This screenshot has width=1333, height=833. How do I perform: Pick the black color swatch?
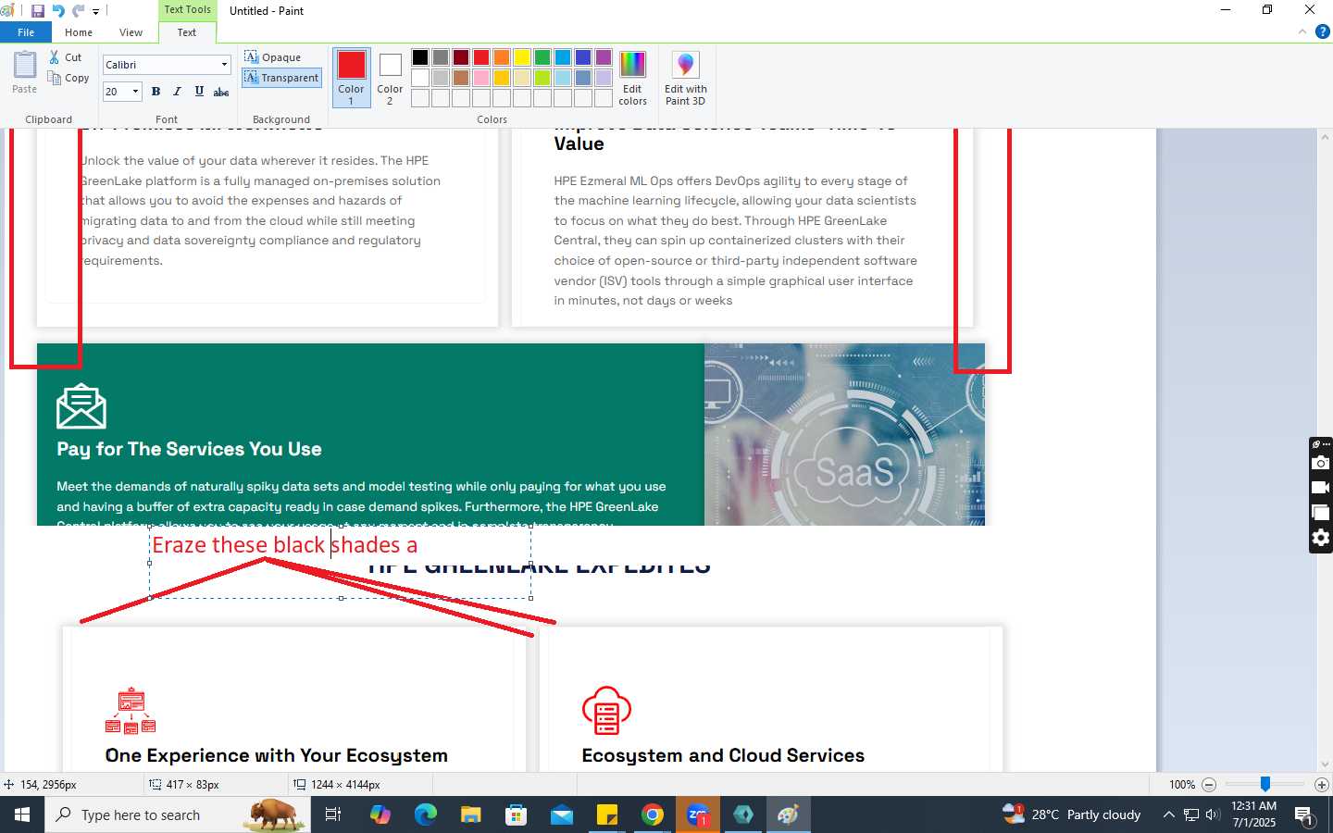pyautogui.click(x=420, y=57)
